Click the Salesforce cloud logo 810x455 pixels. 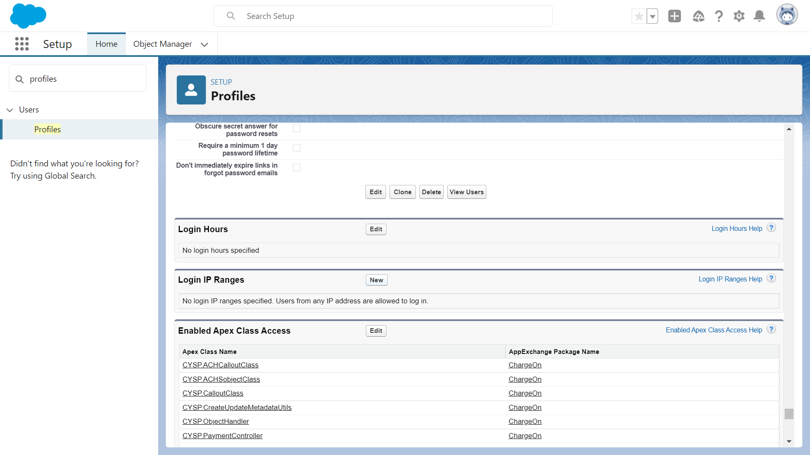point(28,16)
